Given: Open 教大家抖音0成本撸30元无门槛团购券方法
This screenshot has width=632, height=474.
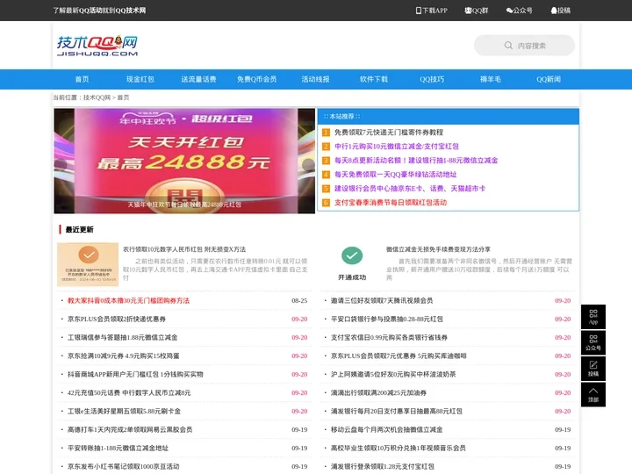Looking at the screenshot, I should coord(128,301).
